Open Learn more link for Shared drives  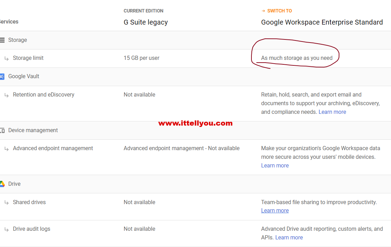pos(275,211)
